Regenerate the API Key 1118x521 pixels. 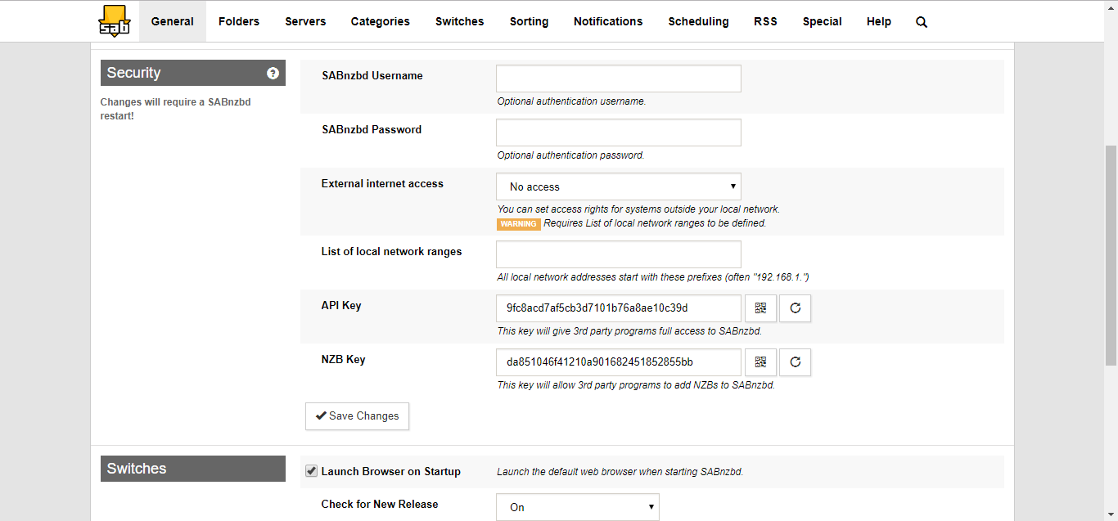796,308
